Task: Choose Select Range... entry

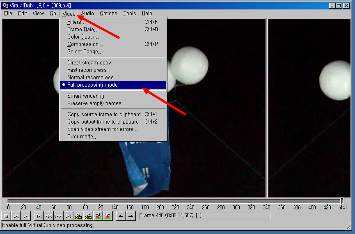Action: pos(113,52)
